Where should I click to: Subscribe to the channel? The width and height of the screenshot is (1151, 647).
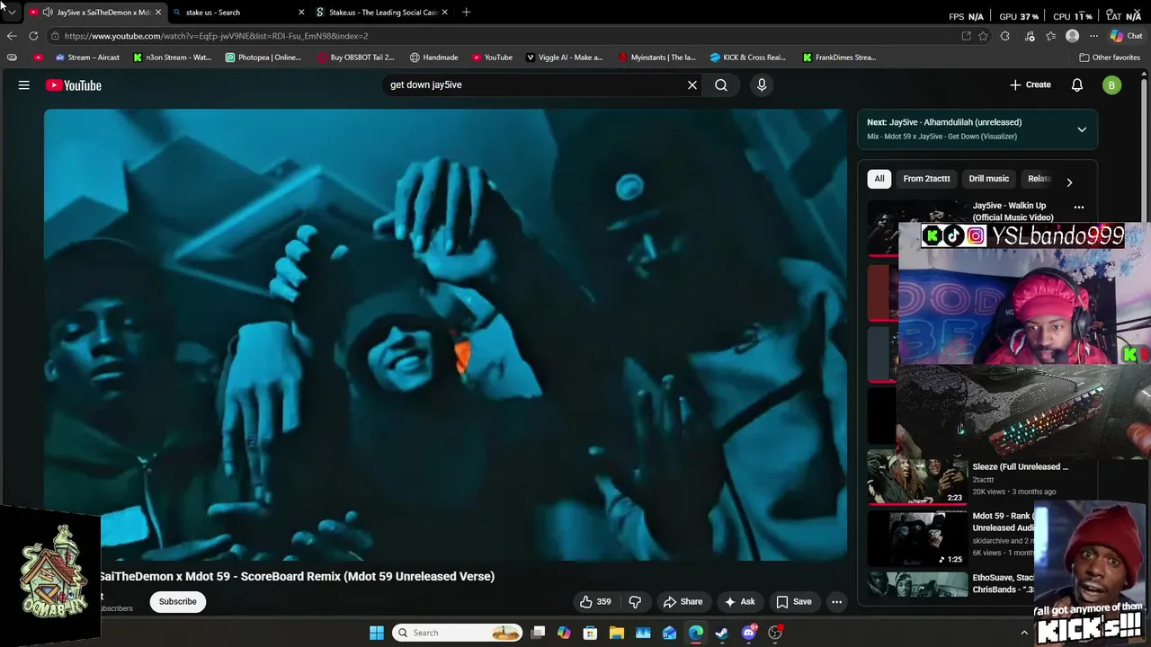click(x=178, y=602)
